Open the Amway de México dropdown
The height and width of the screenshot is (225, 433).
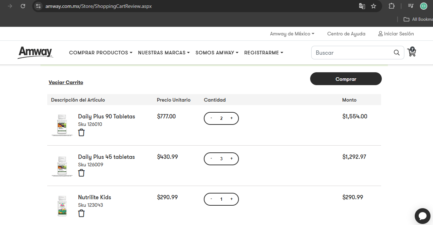point(292,34)
